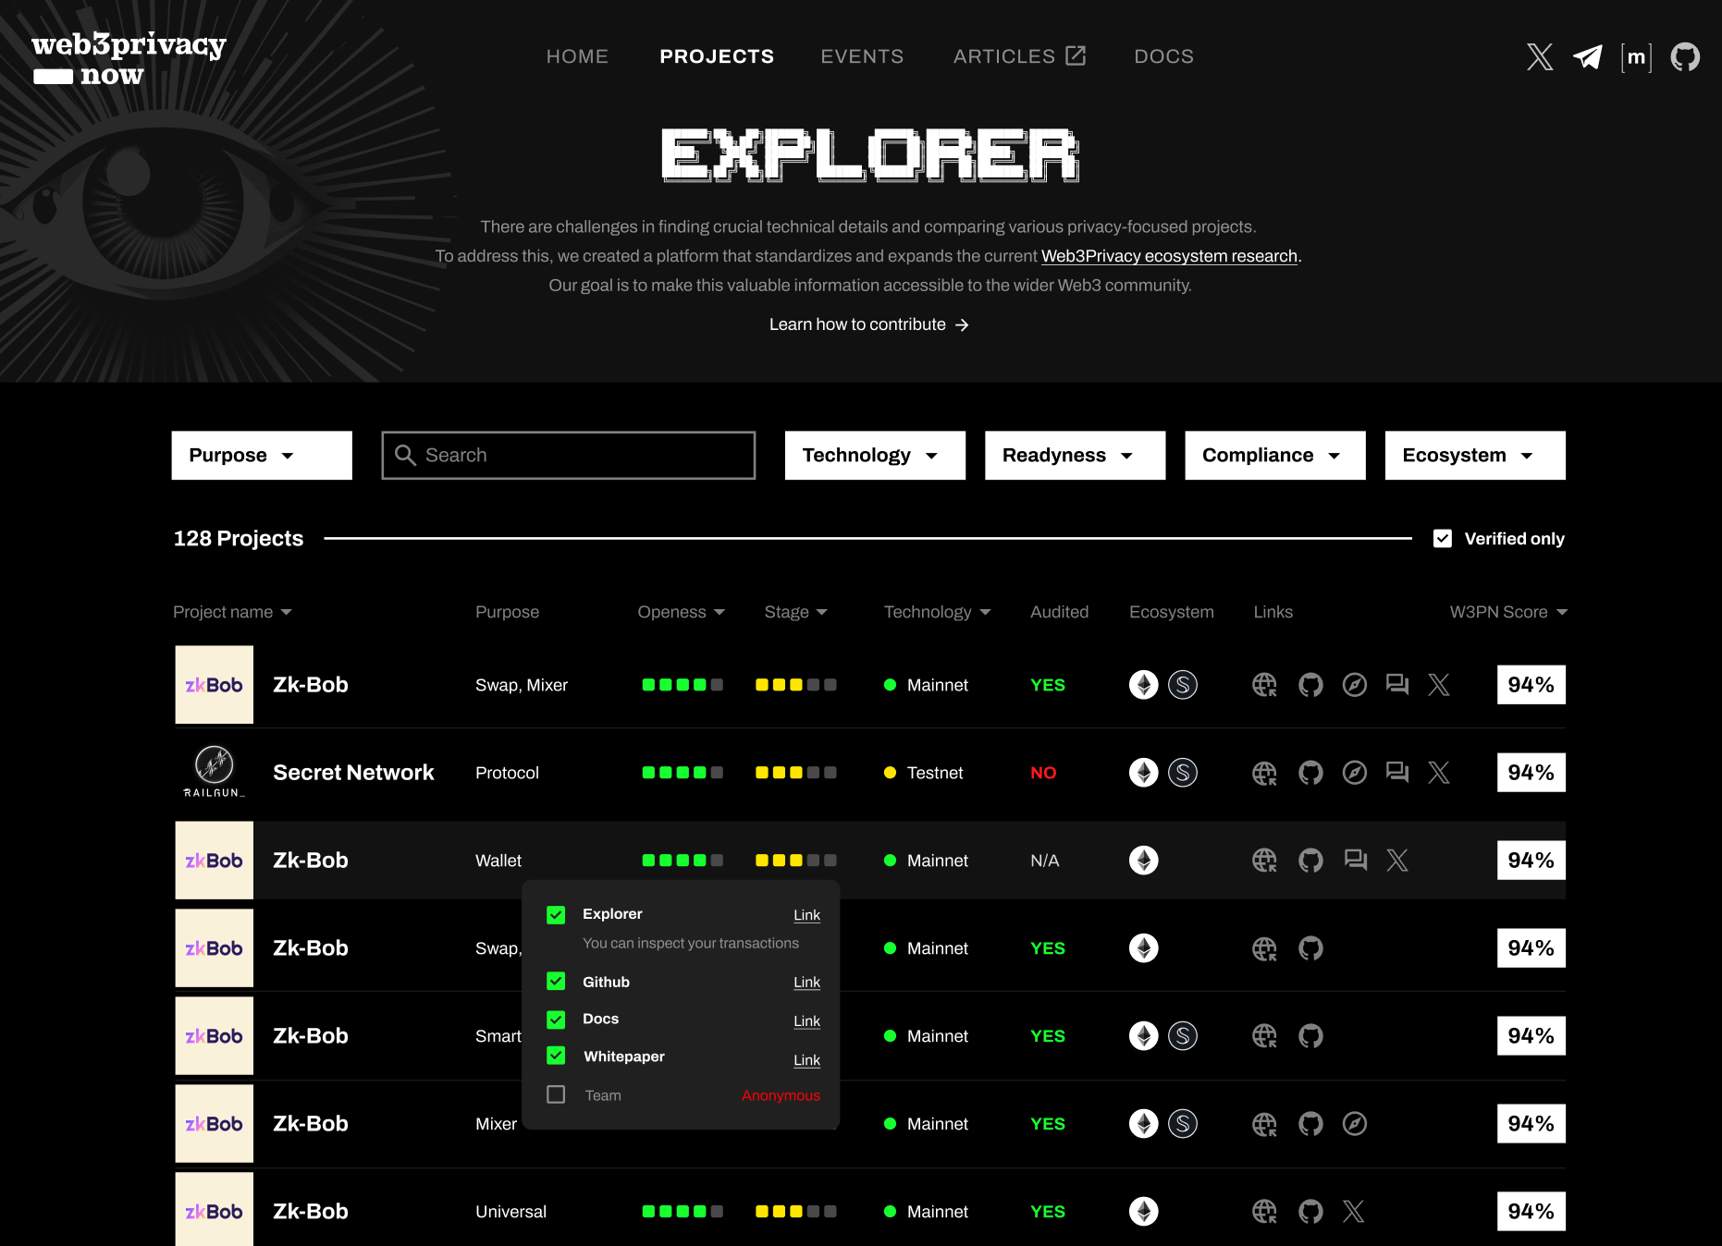Open the X icon in Secret Network row
The image size is (1722, 1246).
pos(1439,773)
